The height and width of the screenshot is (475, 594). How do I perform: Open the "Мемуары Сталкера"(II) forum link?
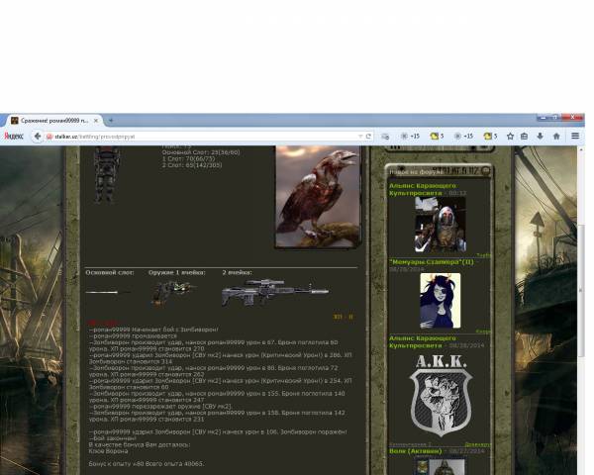(x=432, y=262)
